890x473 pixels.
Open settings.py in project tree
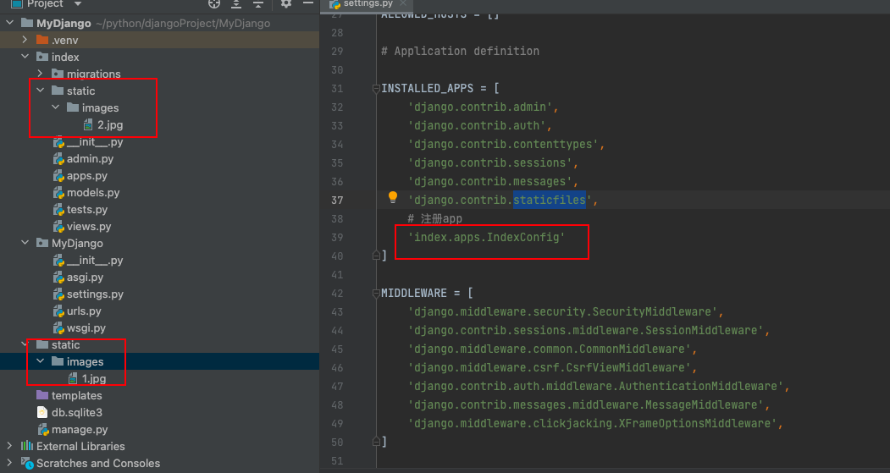(x=95, y=294)
